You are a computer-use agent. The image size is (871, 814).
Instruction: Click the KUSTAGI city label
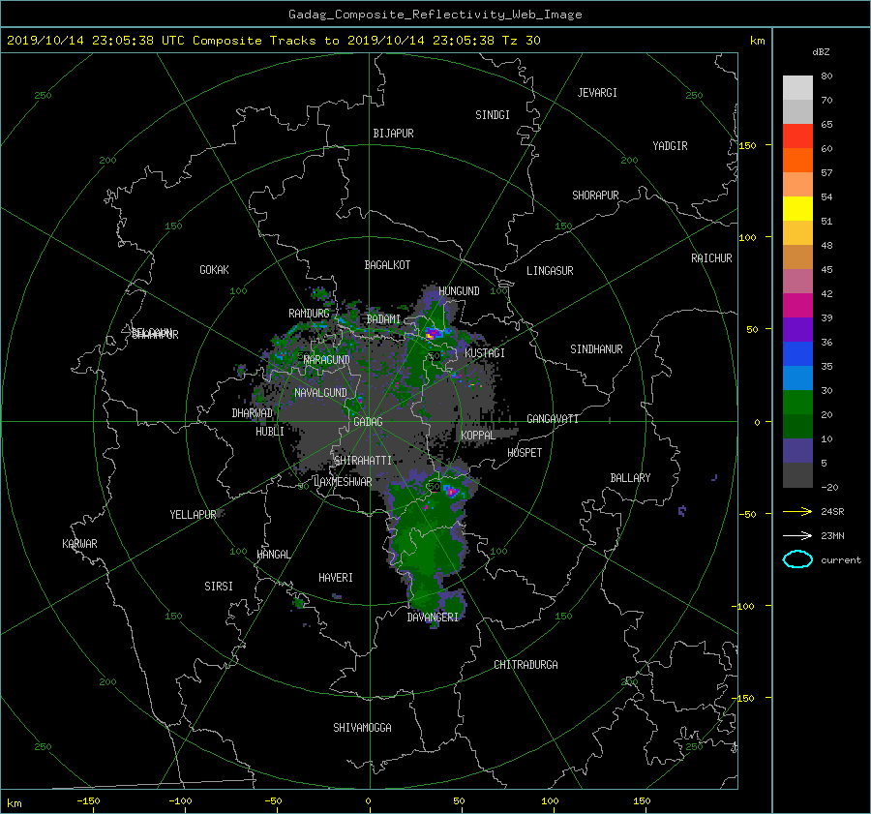tap(485, 353)
